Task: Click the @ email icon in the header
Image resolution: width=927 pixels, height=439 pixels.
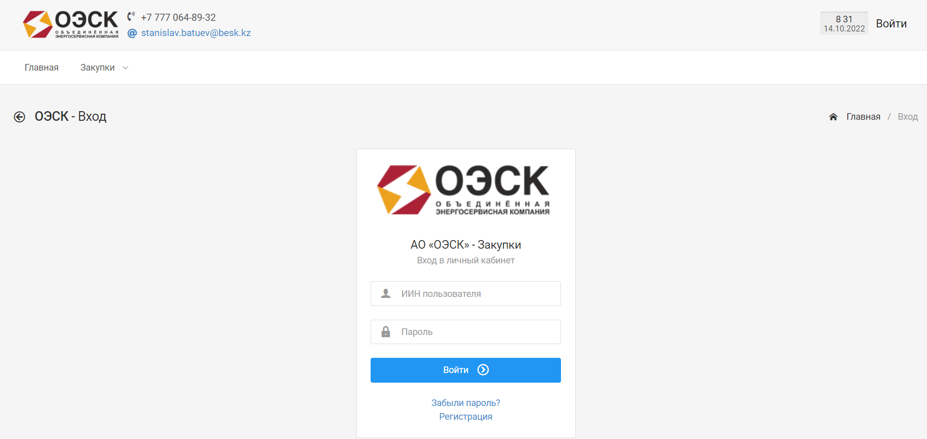Action: pos(132,33)
